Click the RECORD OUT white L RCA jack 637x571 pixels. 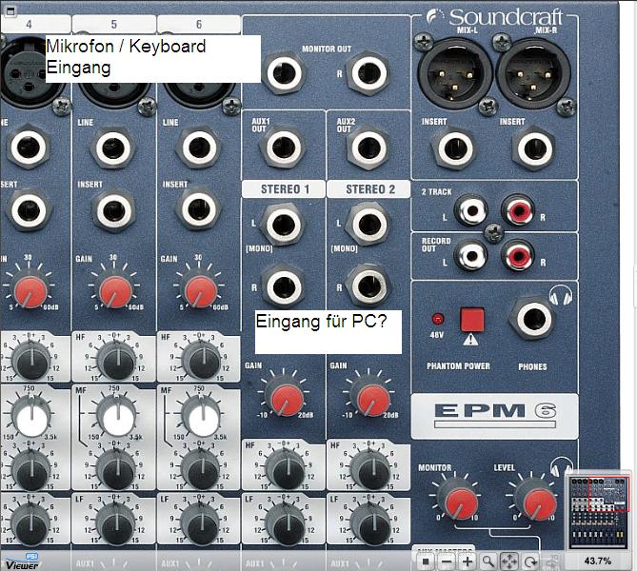[470, 255]
